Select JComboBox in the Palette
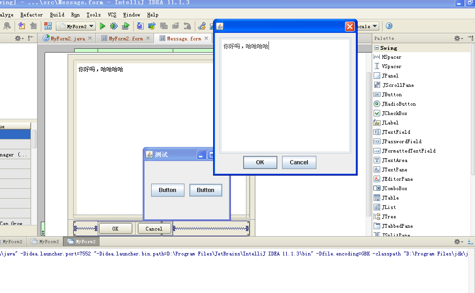475x293 pixels. click(x=390, y=188)
